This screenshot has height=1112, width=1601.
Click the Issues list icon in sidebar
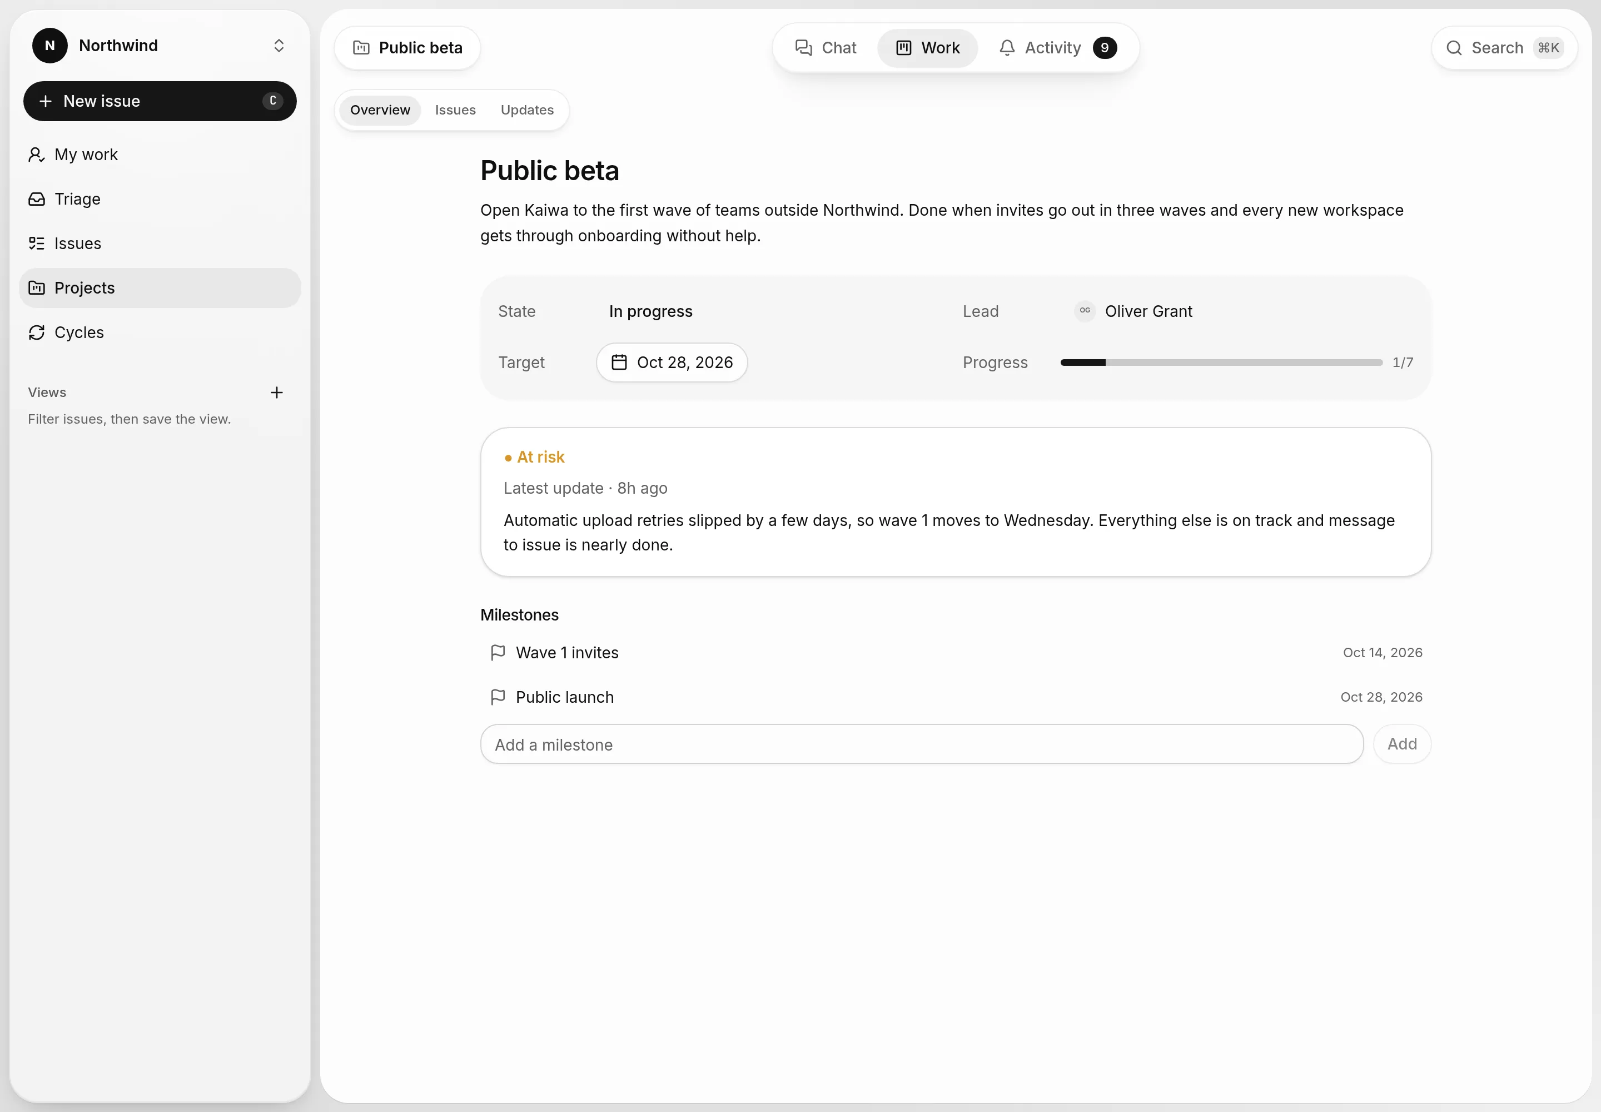point(37,244)
